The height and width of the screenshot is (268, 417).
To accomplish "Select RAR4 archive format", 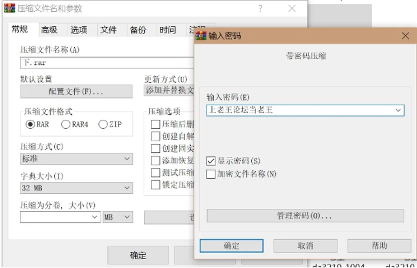I will [x=66, y=124].
